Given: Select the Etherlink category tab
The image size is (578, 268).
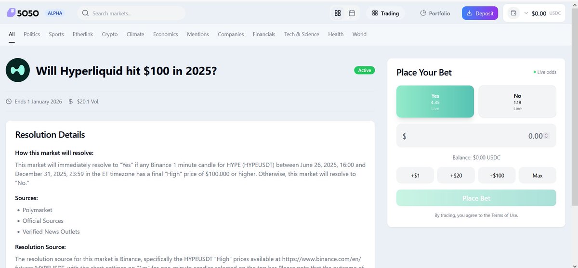Looking at the screenshot, I should click(83, 34).
